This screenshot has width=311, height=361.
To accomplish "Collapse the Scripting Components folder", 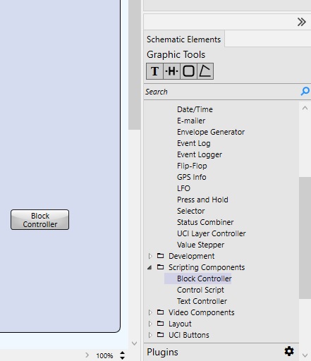I will 150,267.
